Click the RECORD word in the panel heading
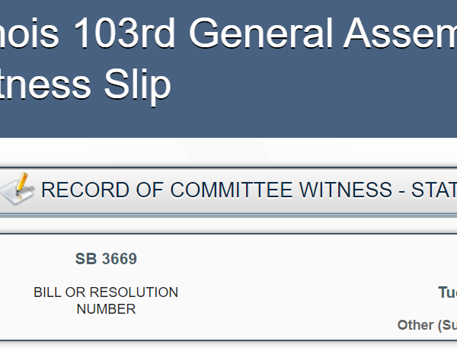This screenshot has height=348, width=457. pos(85,190)
